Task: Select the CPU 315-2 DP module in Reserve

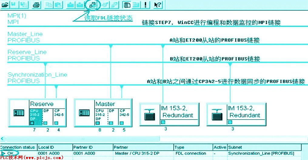Action: tap(36, 117)
